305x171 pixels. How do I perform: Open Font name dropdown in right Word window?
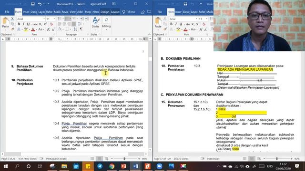(196, 19)
